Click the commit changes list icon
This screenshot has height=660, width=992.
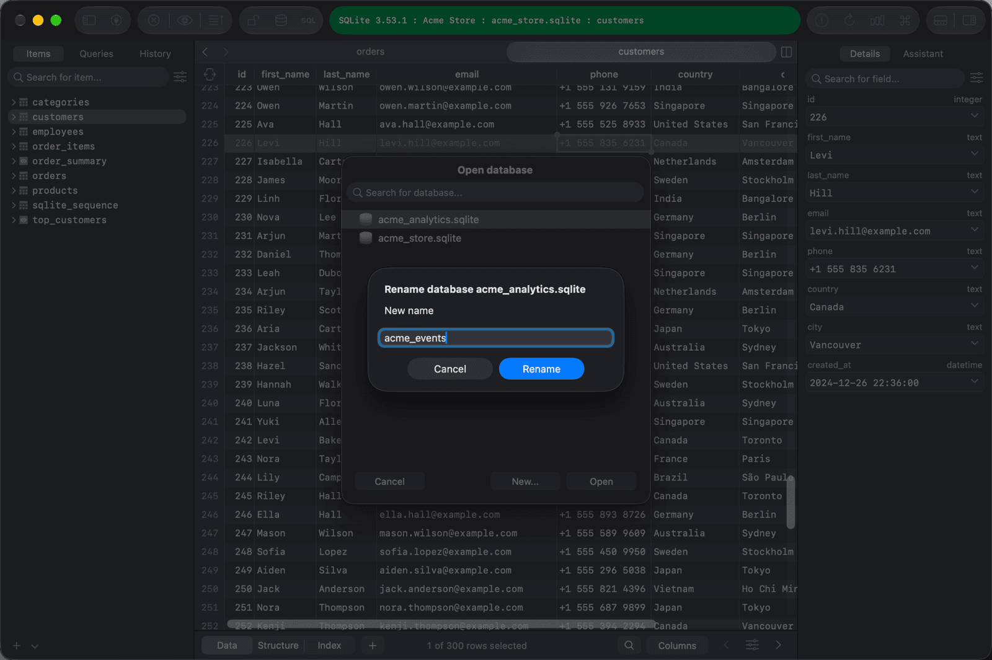216,20
